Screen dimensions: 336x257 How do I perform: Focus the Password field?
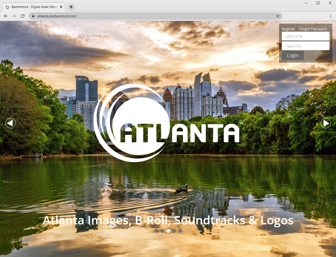[x=305, y=46]
